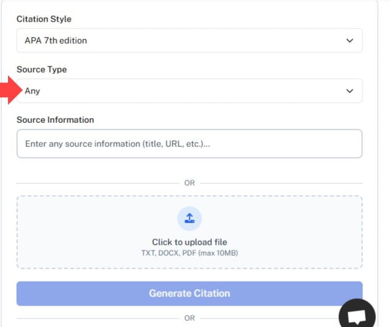Click the OR divider below Generate Citation
The image size is (390, 327).
[189, 318]
